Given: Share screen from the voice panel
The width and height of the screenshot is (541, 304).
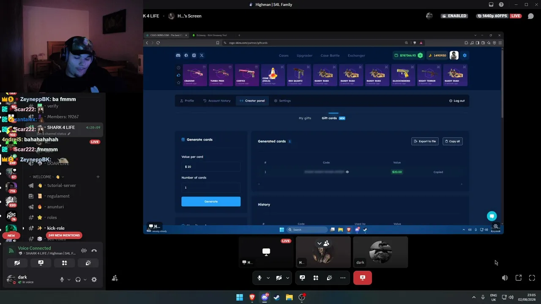Looking at the screenshot, I should point(41,263).
